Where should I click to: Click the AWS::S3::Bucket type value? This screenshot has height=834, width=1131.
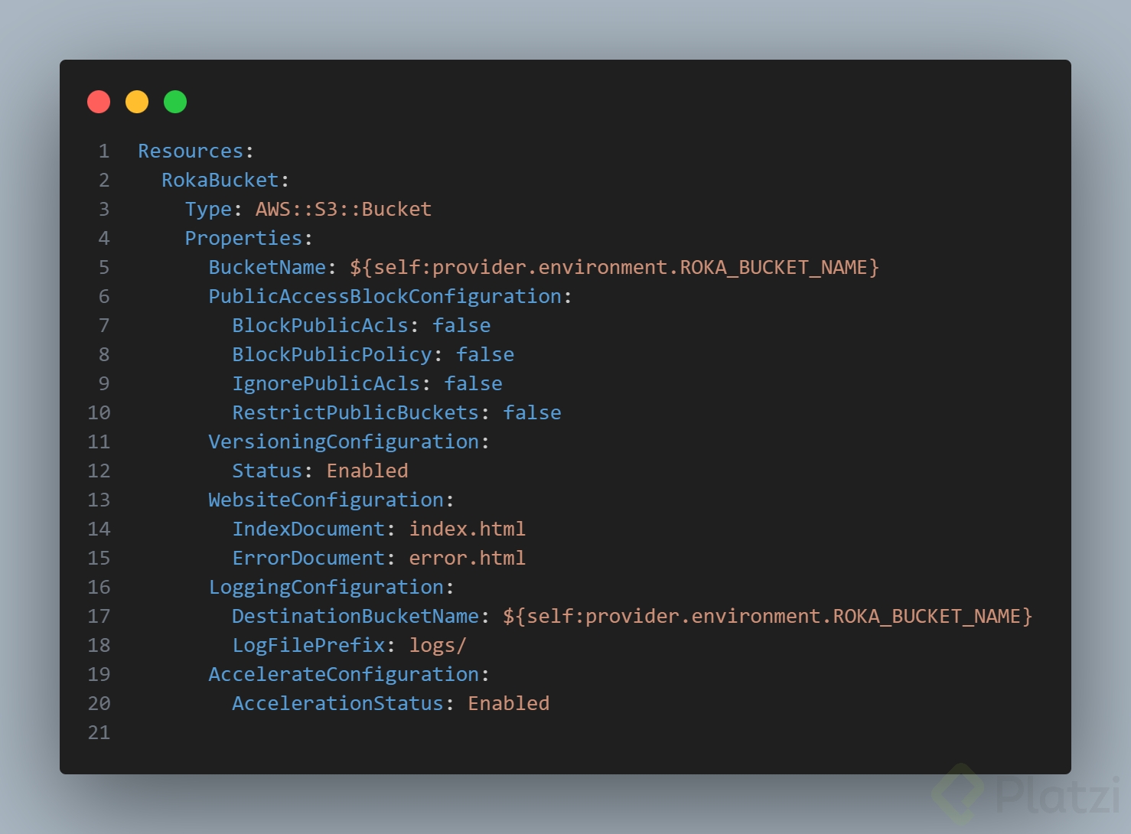point(344,209)
